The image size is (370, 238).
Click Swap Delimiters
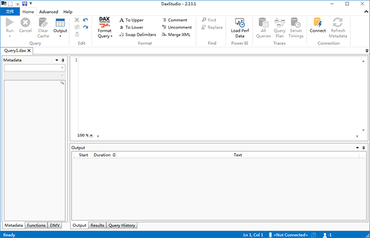(138, 35)
